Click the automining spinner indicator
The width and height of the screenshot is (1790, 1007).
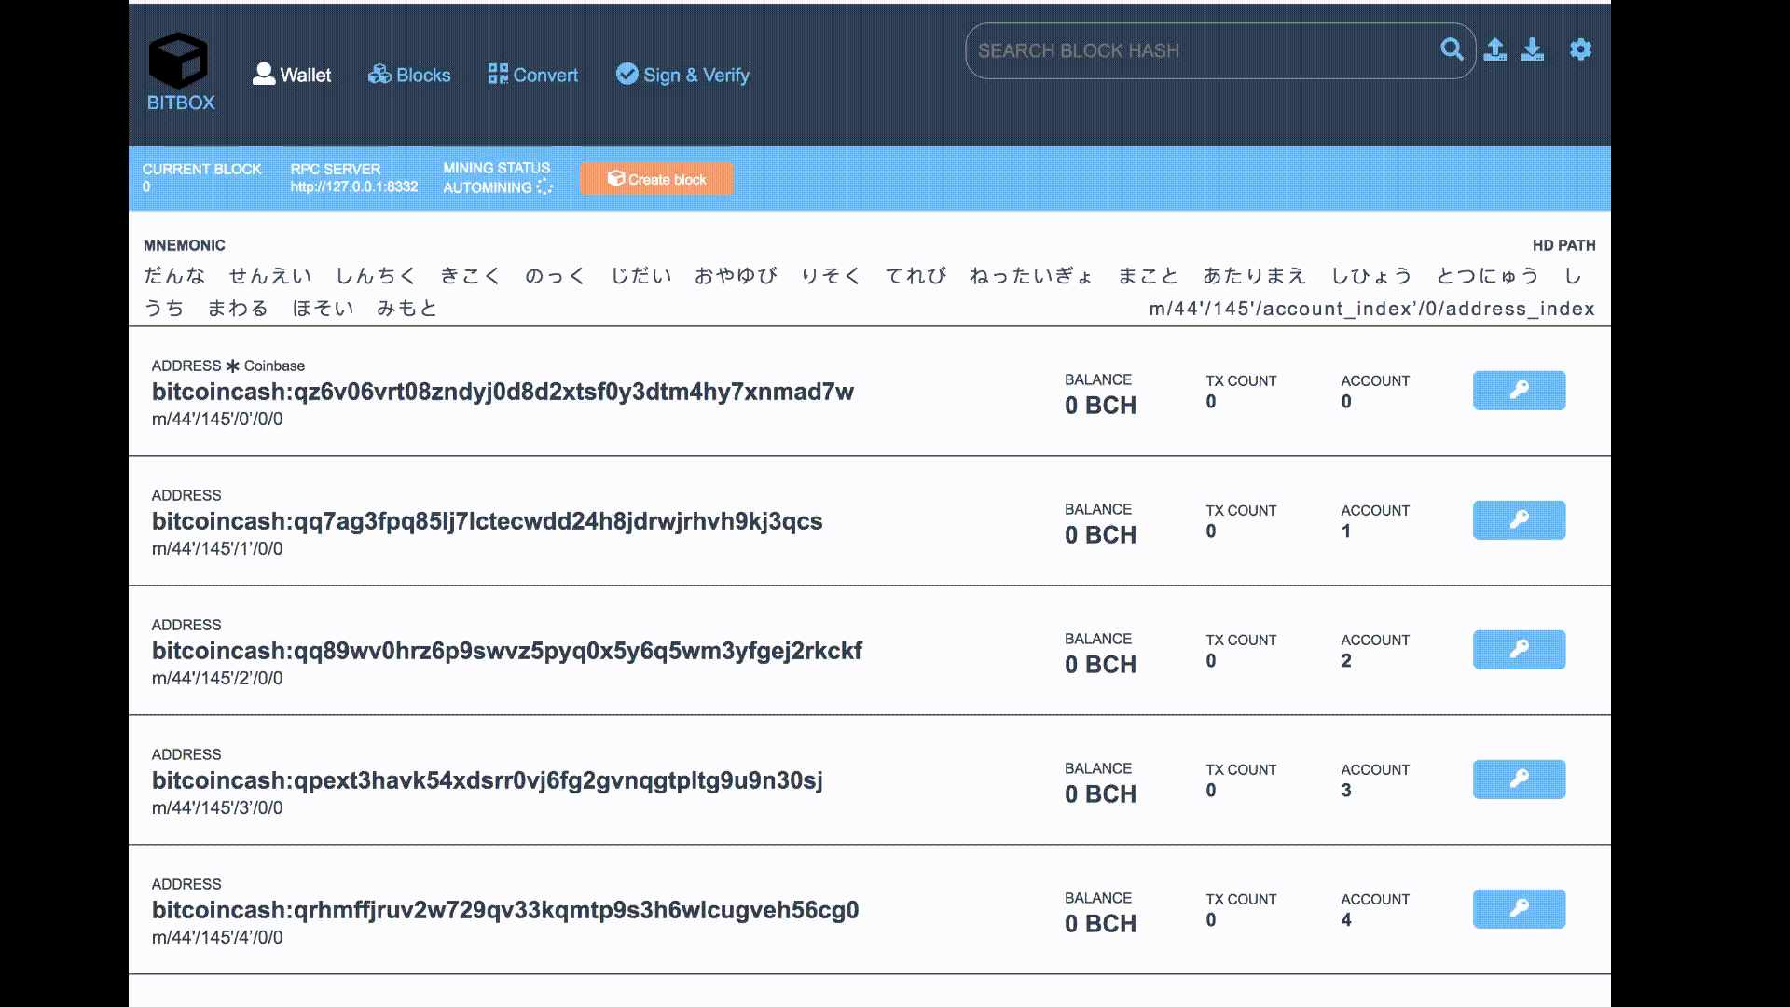click(544, 187)
